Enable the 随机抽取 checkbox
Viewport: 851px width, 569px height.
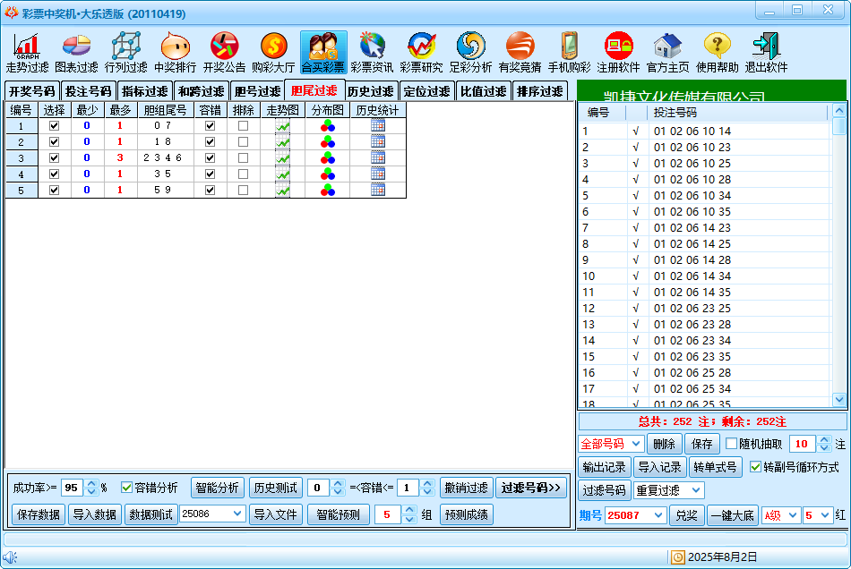coord(732,444)
